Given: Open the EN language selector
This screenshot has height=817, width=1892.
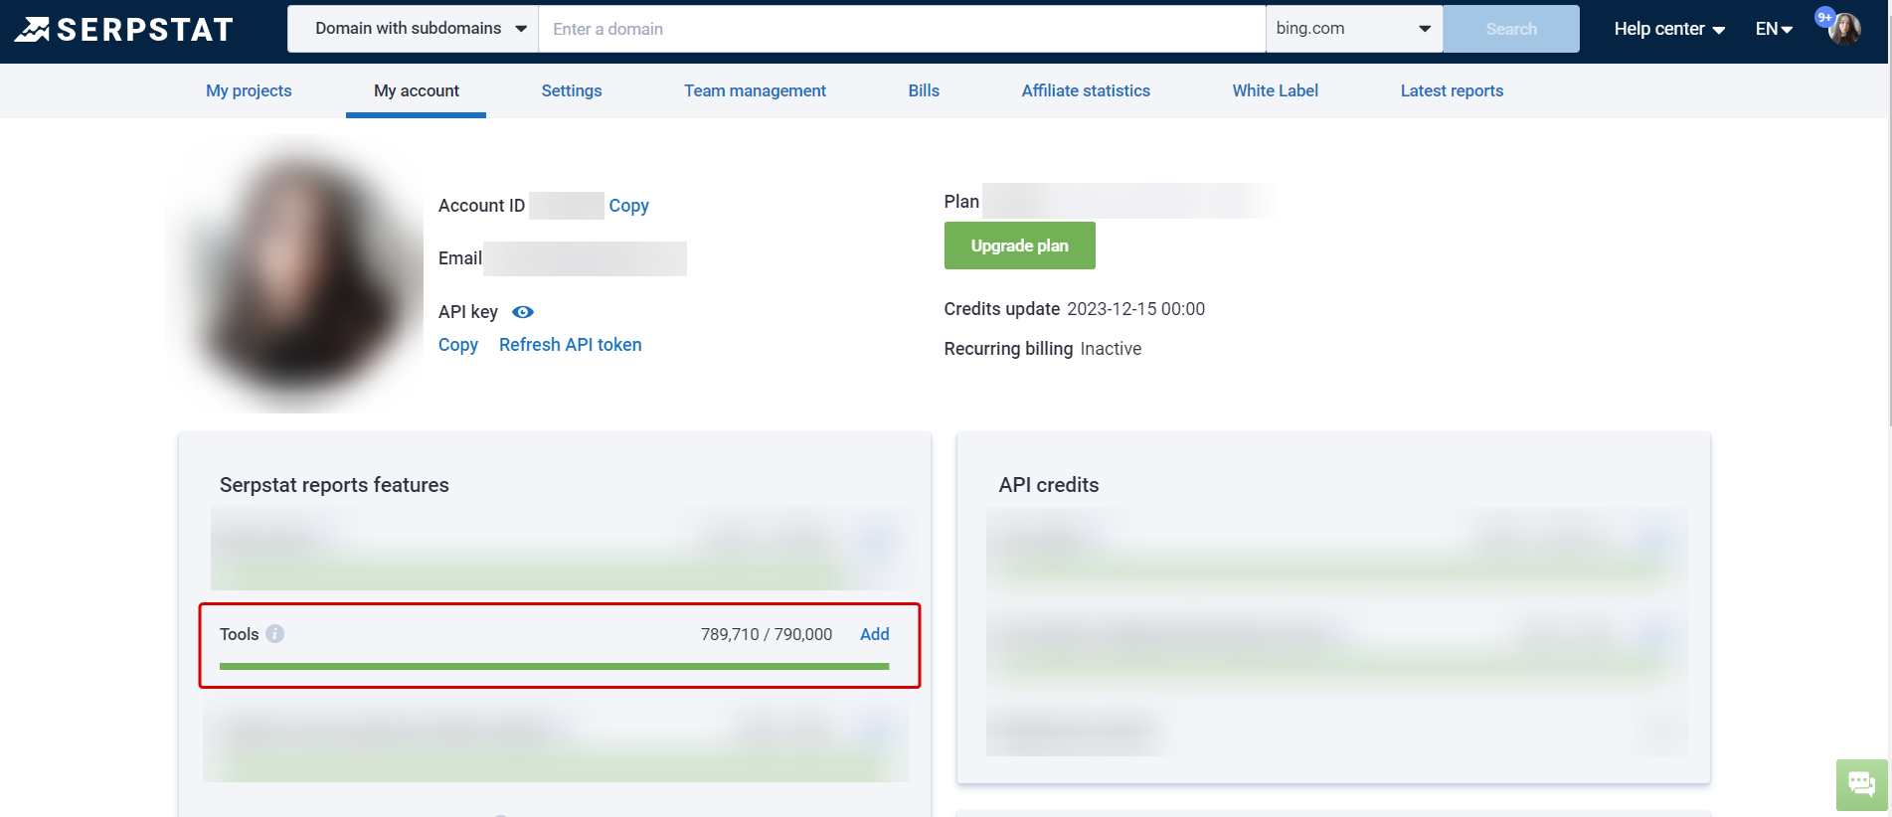Looking at the screenshot, I should [x=1774, y=29].
